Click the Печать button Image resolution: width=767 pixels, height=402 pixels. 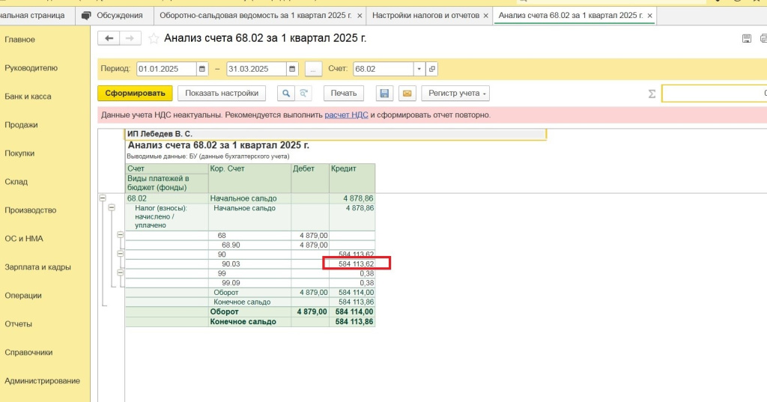(x=344, y=93)
